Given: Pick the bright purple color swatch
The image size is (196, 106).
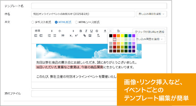Looking at the screenshot, I should point(134,36).
